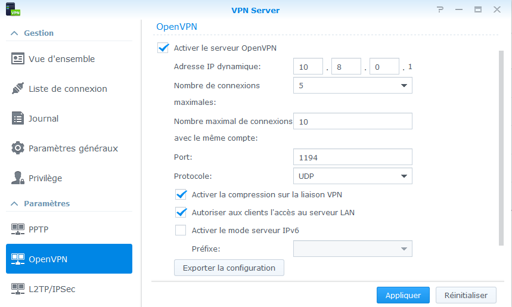Collapse the Gestion section
The width and height of the screenshot is (512, 307).
point(14,33)
